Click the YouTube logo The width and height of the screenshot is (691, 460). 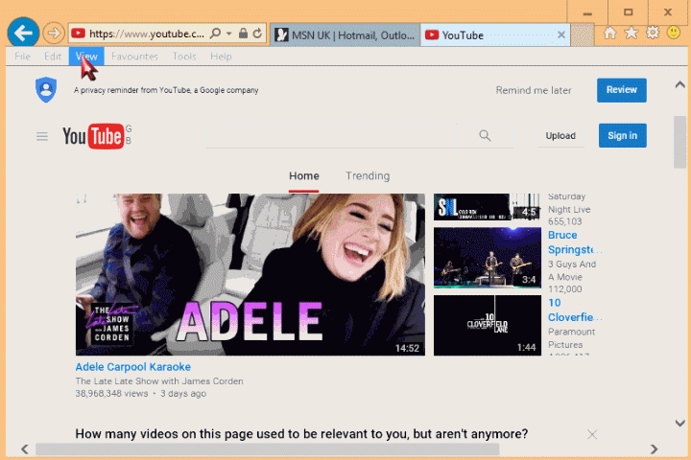click(x=93, y=136)
